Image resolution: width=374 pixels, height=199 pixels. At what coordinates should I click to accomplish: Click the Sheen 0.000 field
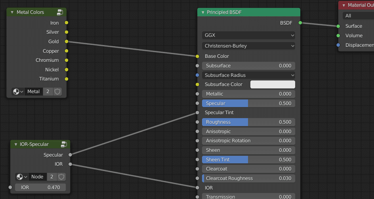[248, 150]
